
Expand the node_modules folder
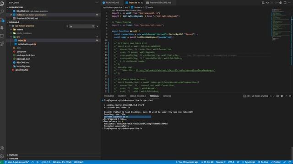click(x=24, y=33)
